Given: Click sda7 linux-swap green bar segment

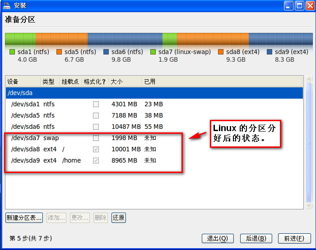Looking at the screenshot, I should (x=169, y=39).
